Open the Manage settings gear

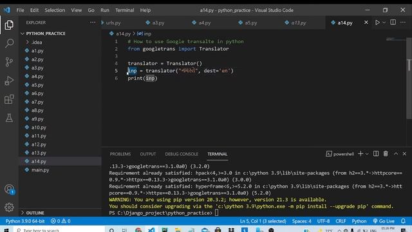pyautogui.click(x=9, y=208)
